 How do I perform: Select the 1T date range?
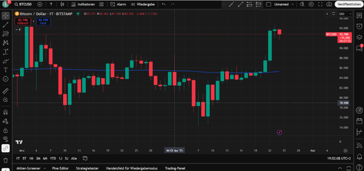pyautogui.click(x=18, y=159)
